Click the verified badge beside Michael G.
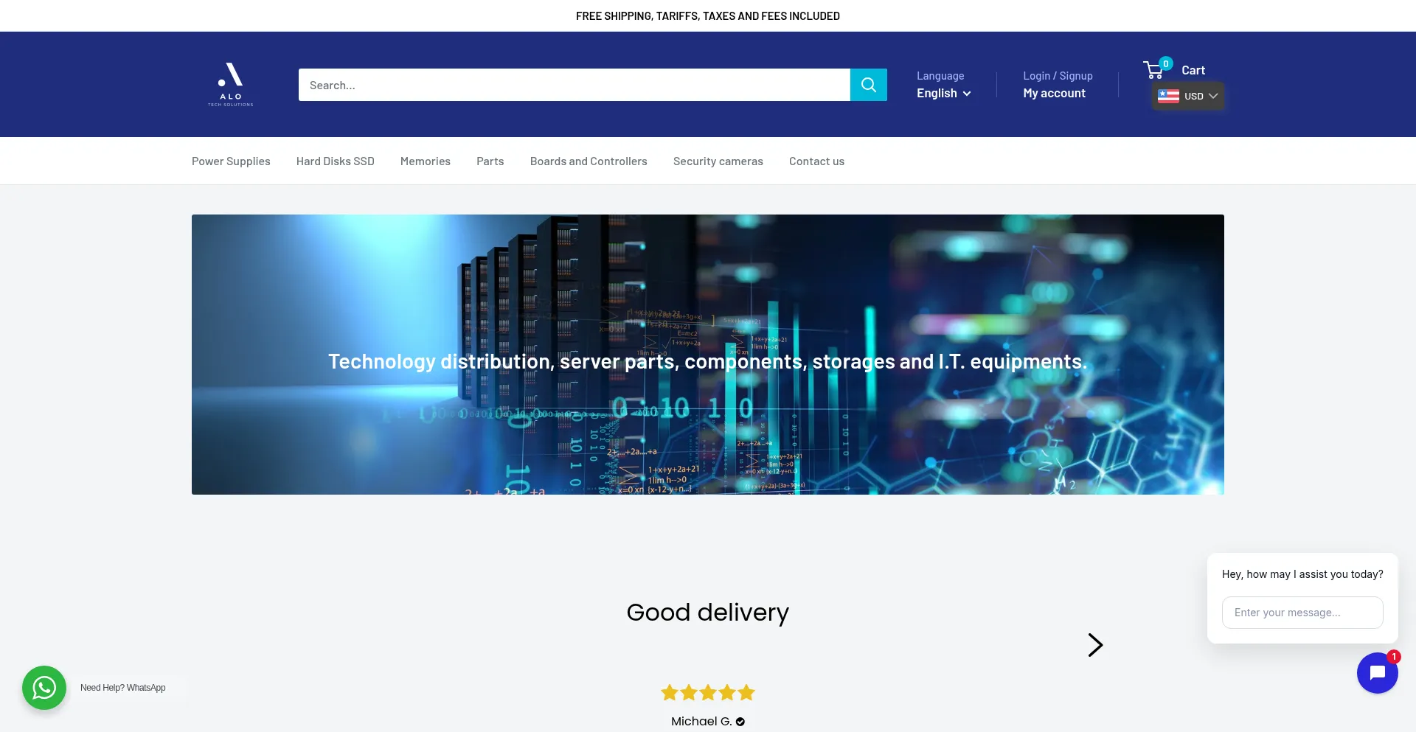 [740, 722]
